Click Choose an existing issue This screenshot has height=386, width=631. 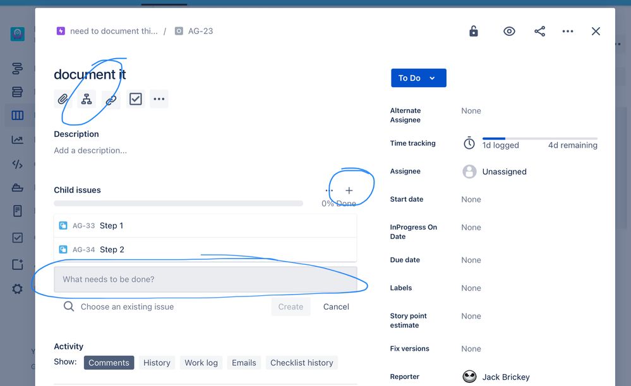click(126, 307)
